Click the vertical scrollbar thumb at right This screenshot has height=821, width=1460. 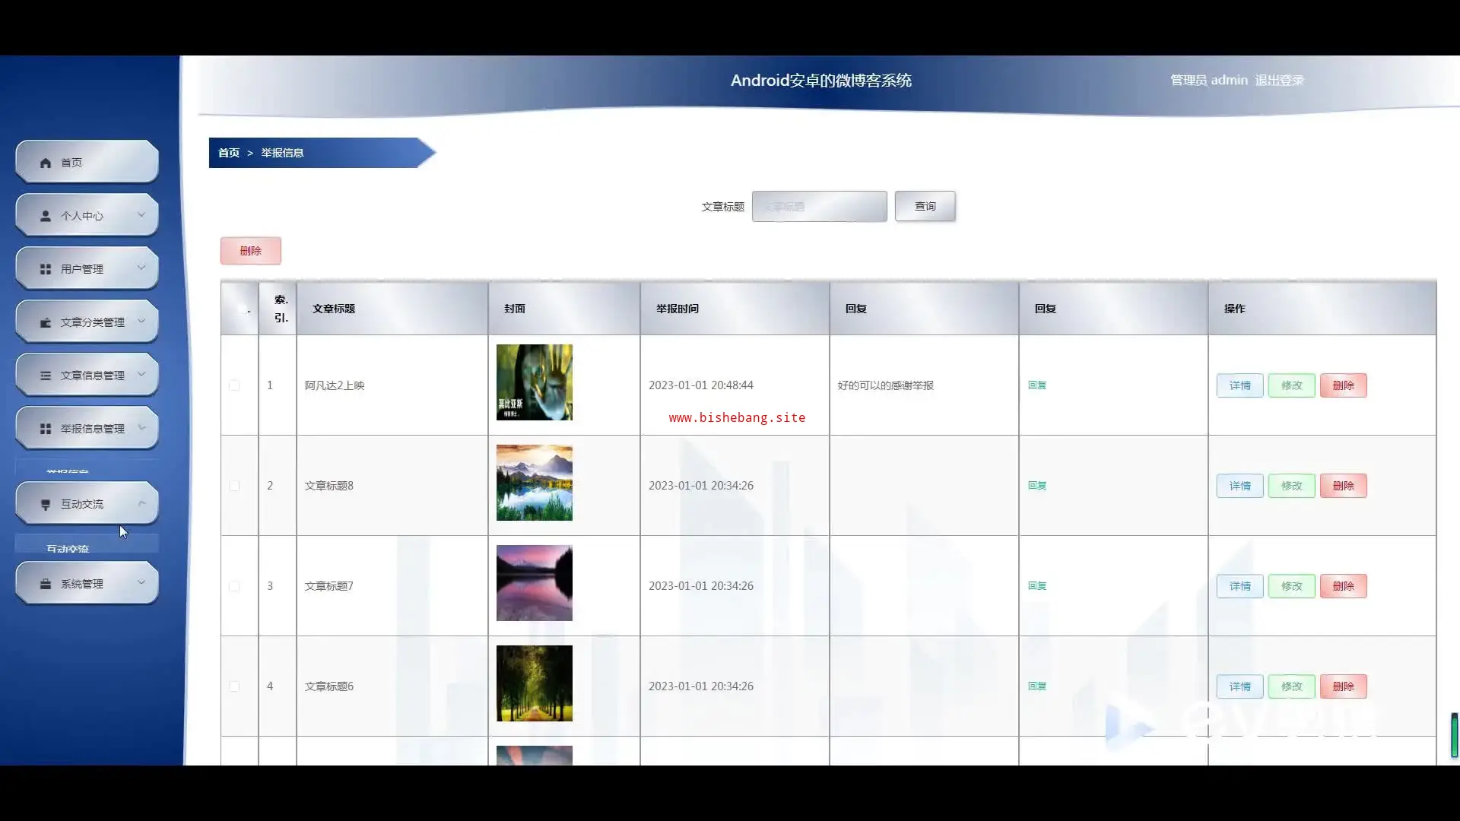coord(1454,734)
